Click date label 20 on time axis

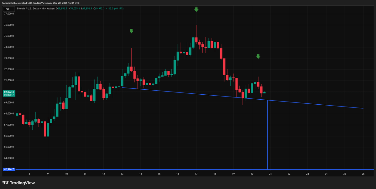pos(252,174)
